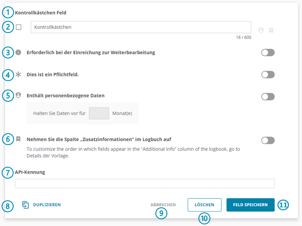
Task: Turn on Enthält personenbezogene Daten switch
Action: [268, 97]
